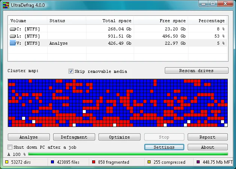Sort by the Volume column header
This screenshot has width=236, height=169.
click(28, 21)
